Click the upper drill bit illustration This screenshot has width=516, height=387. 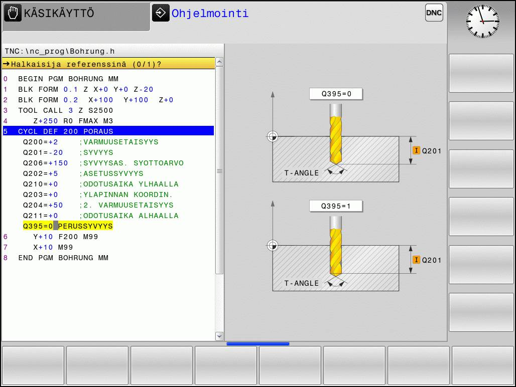(x=336, y=134)
